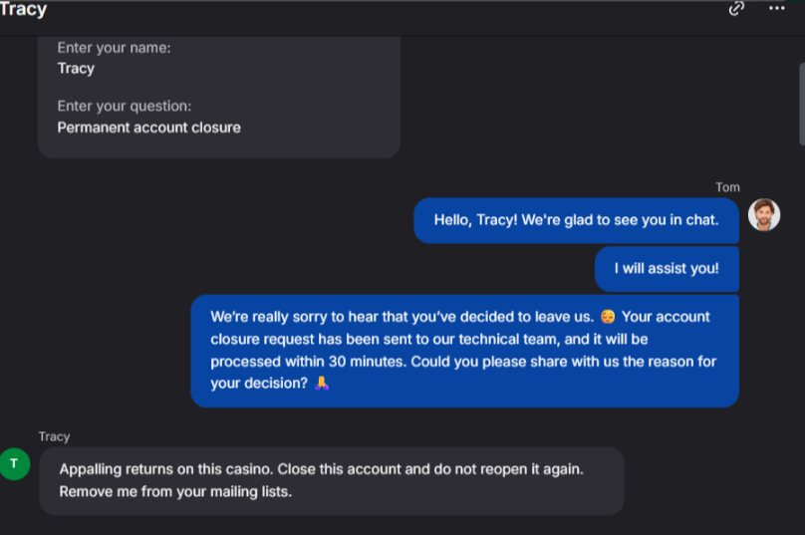Click the 'Tracy' sender name label
The image size is (805, 535).
[x=55, y=436]
